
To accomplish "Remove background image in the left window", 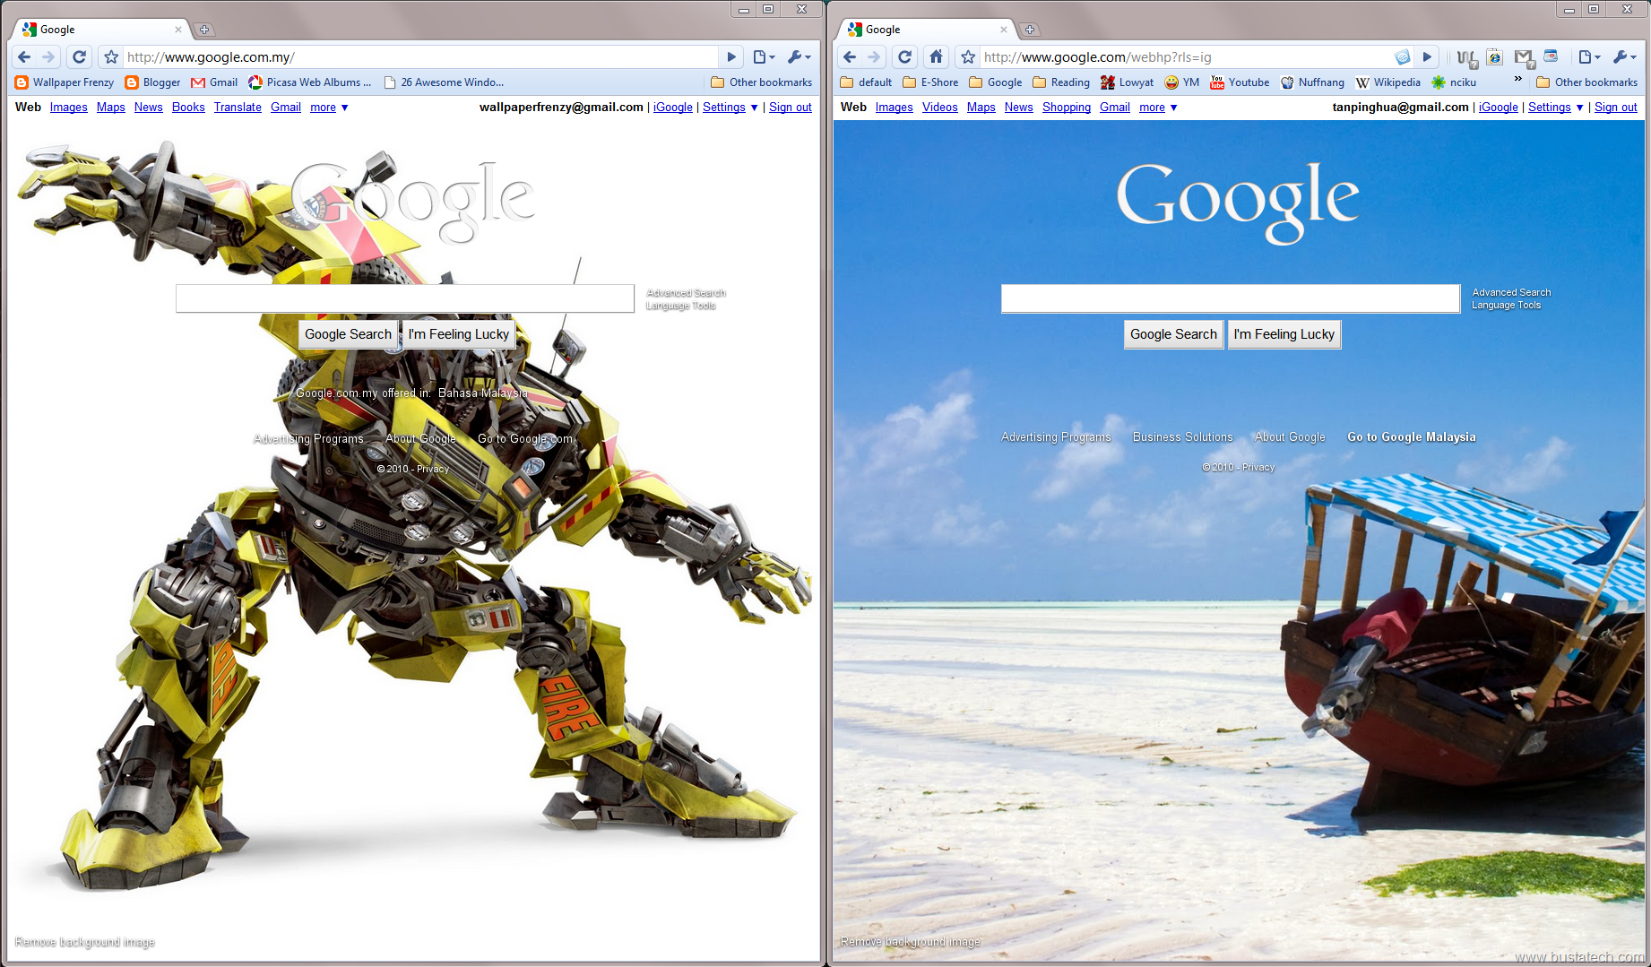I will point(85,942).
